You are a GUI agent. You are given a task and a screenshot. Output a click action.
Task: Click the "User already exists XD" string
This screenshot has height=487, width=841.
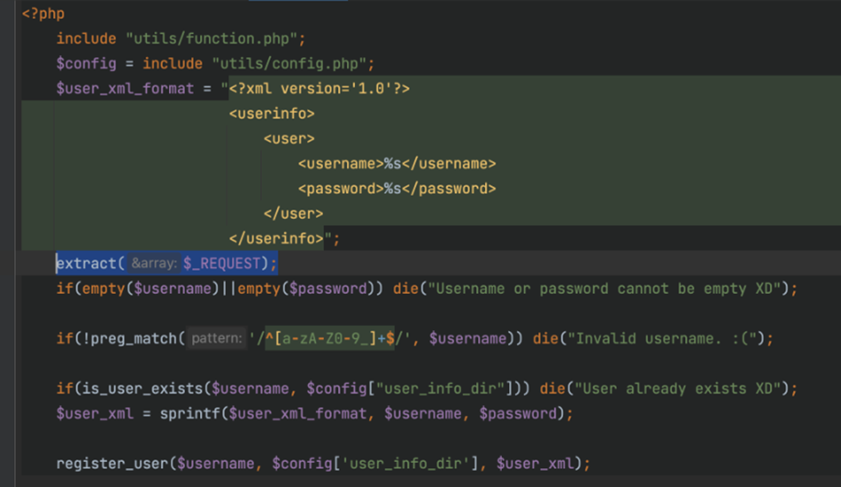(678, 388)
